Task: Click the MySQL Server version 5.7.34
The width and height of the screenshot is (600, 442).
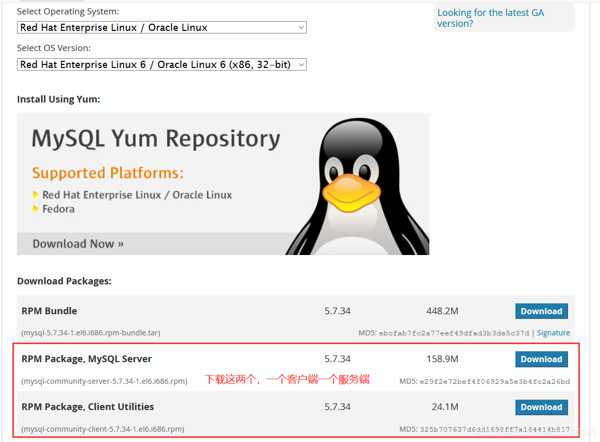Action: coord(338,359)
